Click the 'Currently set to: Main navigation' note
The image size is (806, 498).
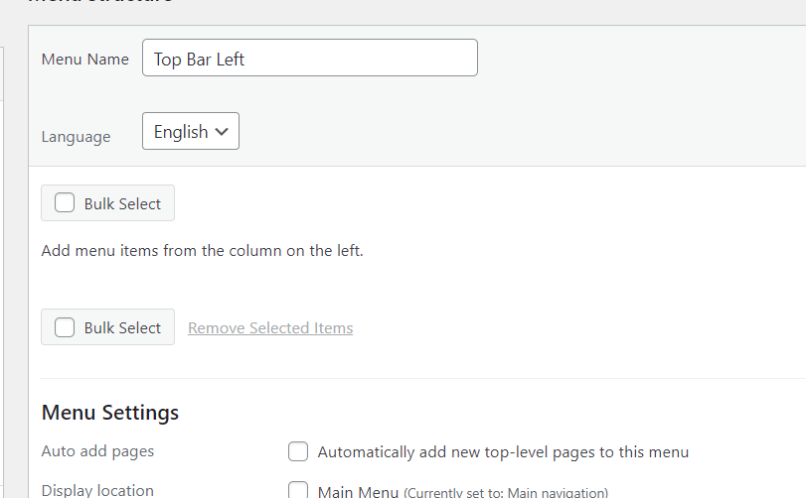(506, 492)
